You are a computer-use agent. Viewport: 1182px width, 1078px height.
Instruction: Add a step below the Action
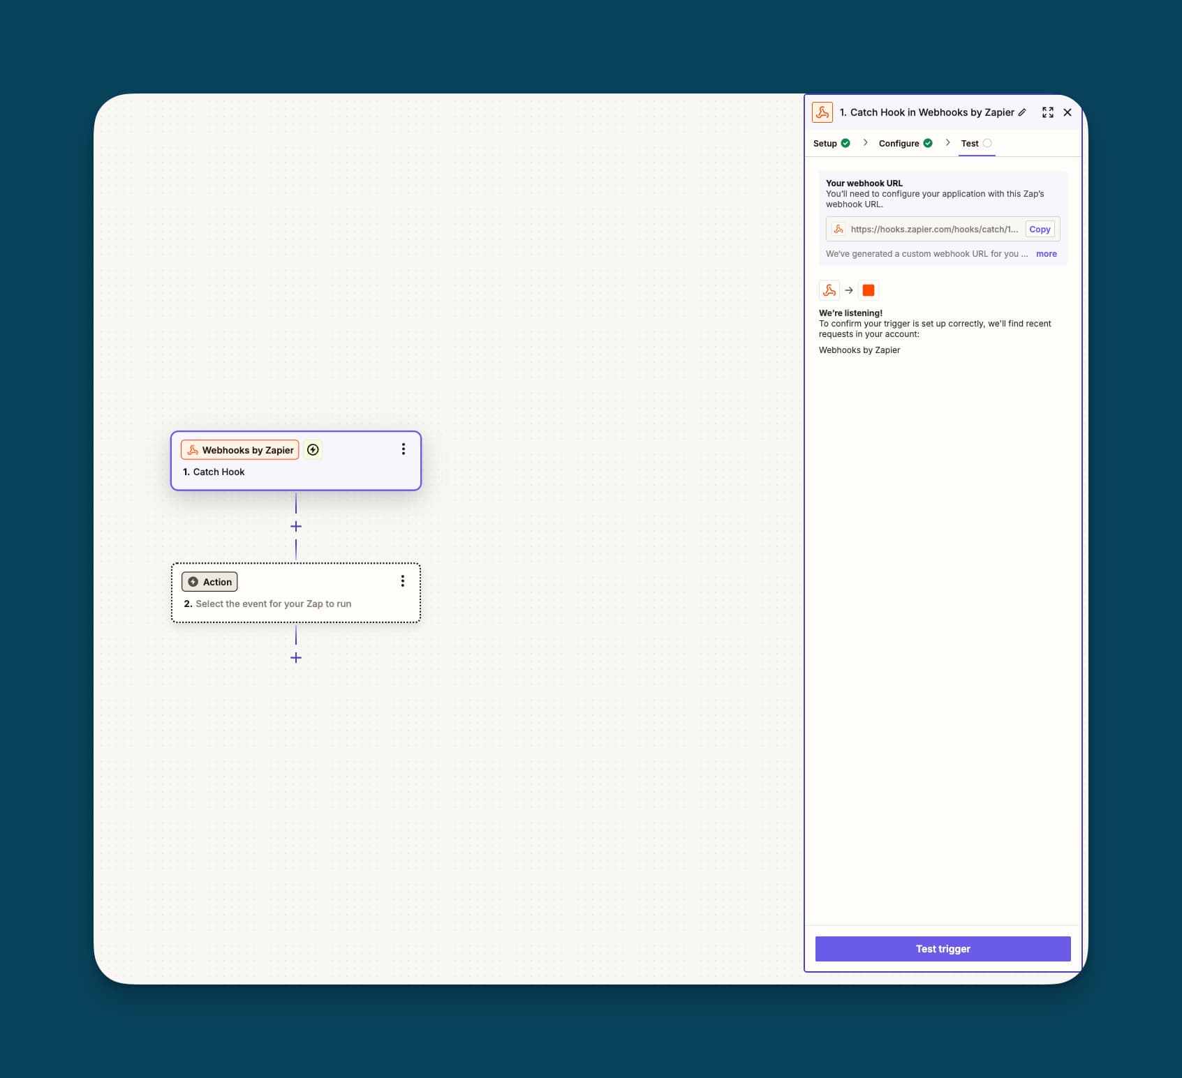pyautogui.click(x=296, y=658)
